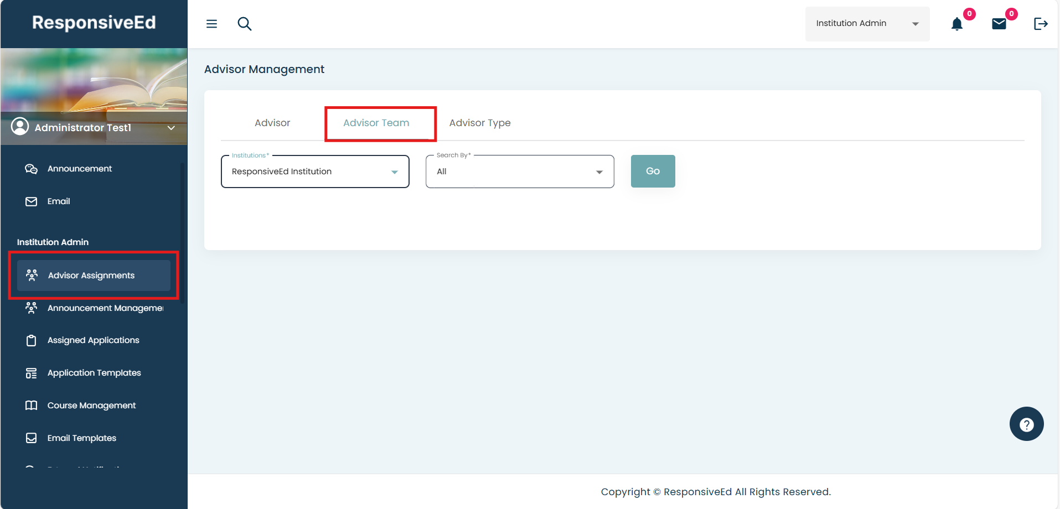Open the Institutions dropdown
1060x509 pixels.
[x=315, y=172]
